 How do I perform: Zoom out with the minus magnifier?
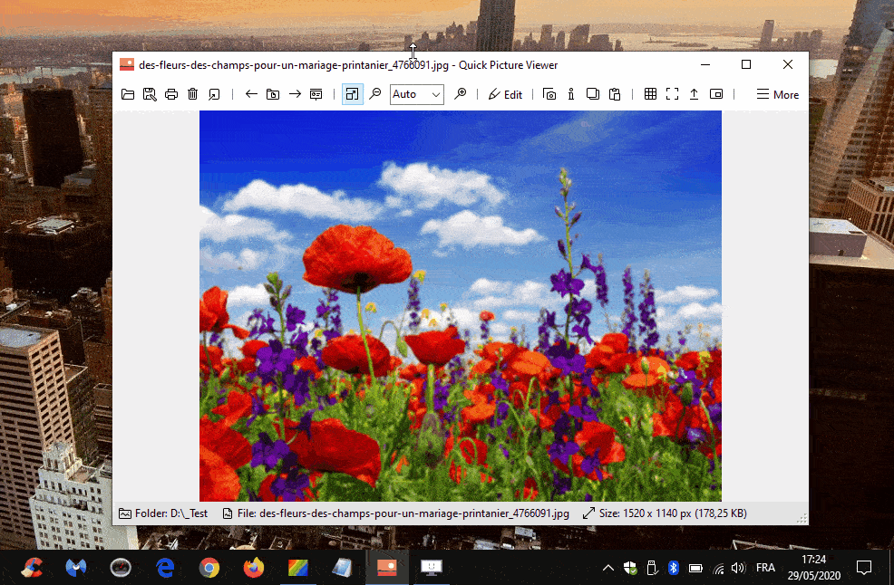click(374, 94)
